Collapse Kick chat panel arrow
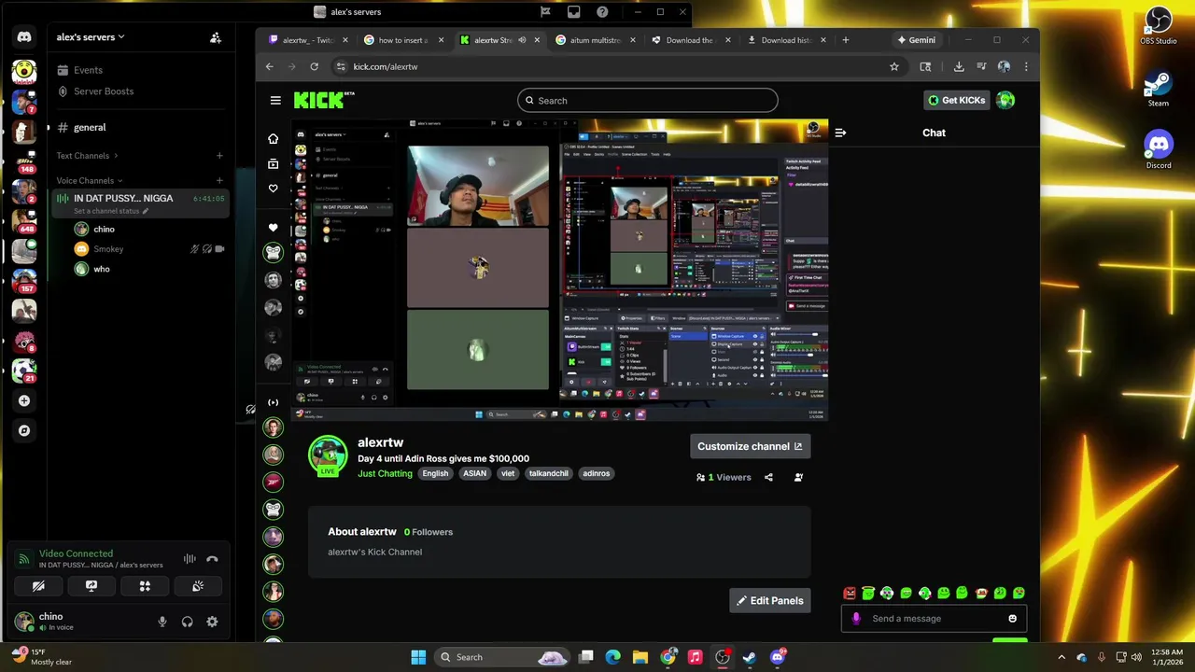 tap(840, 133)
